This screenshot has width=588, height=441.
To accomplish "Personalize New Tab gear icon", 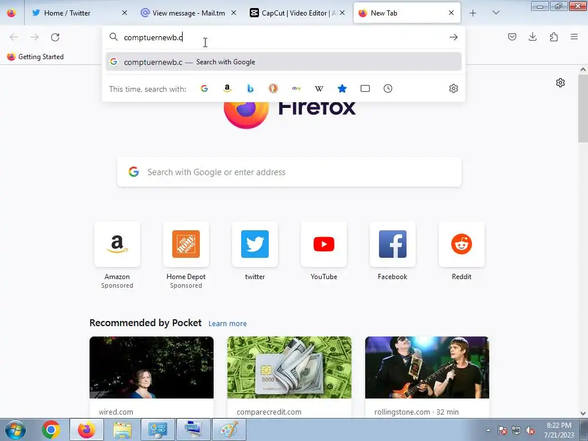I will [x=560, y=83].
